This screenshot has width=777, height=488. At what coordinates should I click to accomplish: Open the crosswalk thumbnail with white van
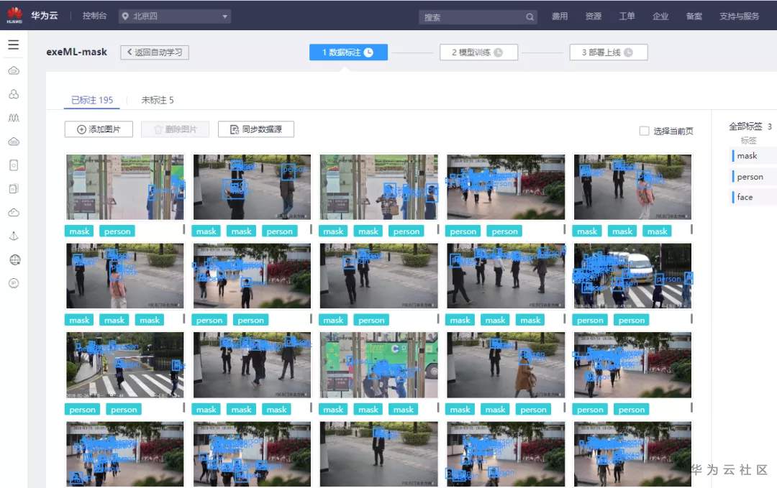point(632,276)
